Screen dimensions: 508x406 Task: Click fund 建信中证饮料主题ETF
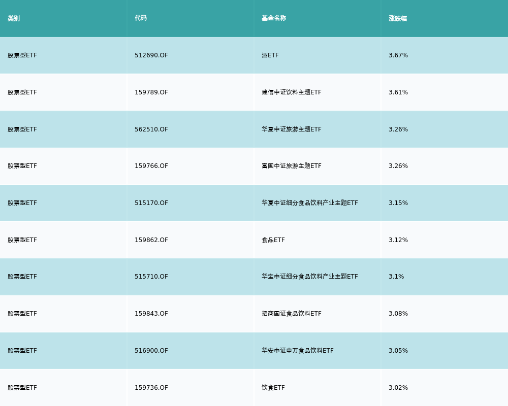tap(292, 92)
